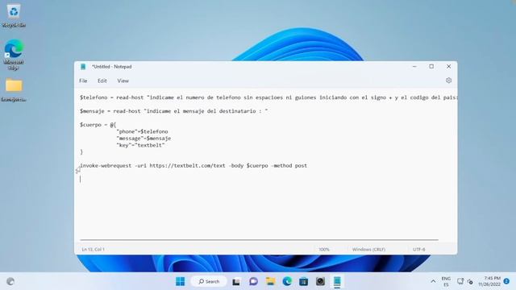Click the Ln 13, Col 1 status entry
The height and width of the screenshot is (290, 516).
coord(94,250)
